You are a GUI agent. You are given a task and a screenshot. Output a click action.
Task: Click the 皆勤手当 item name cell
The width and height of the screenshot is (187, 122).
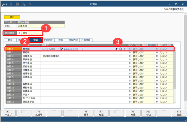point(31,84)
